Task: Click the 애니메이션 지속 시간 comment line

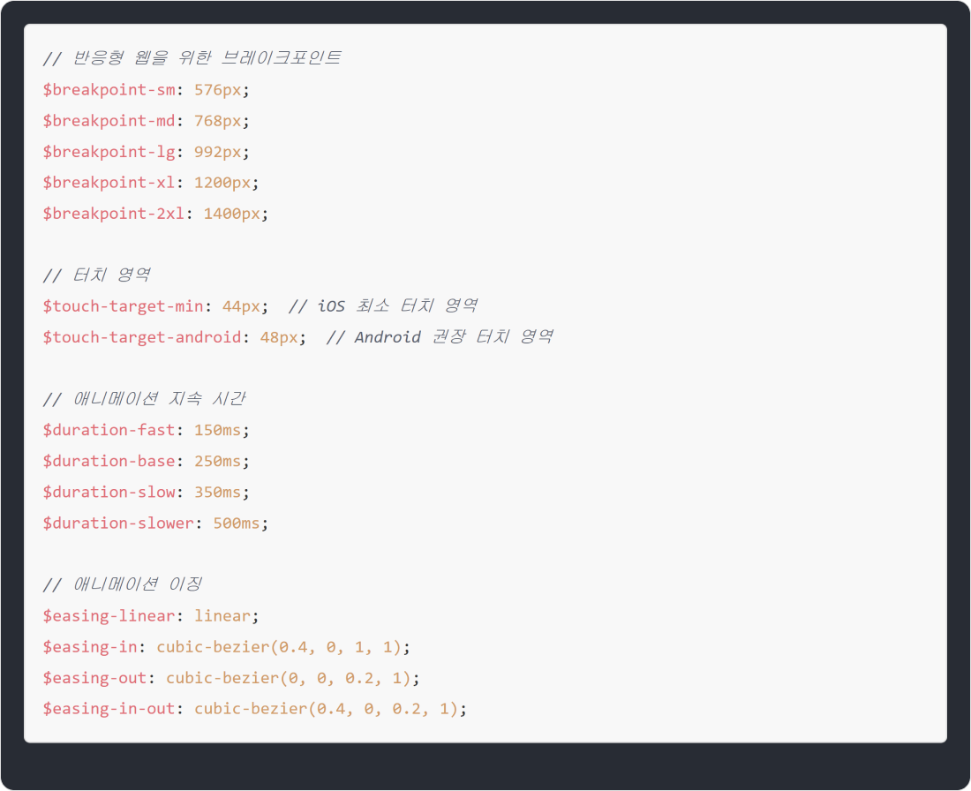Action: 144,399
